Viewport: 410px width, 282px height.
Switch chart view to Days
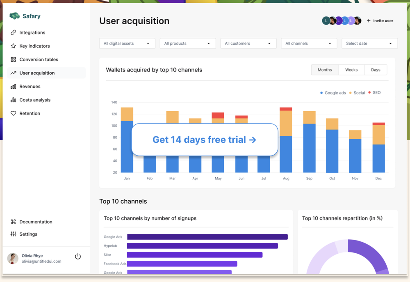click(376, 70)
